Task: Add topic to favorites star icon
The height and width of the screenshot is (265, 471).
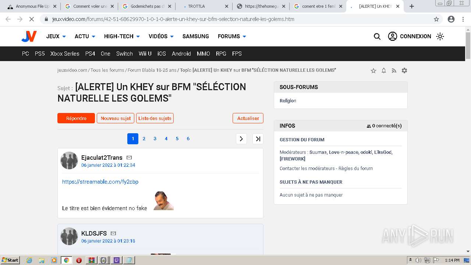Action: (x=373, y=71)
